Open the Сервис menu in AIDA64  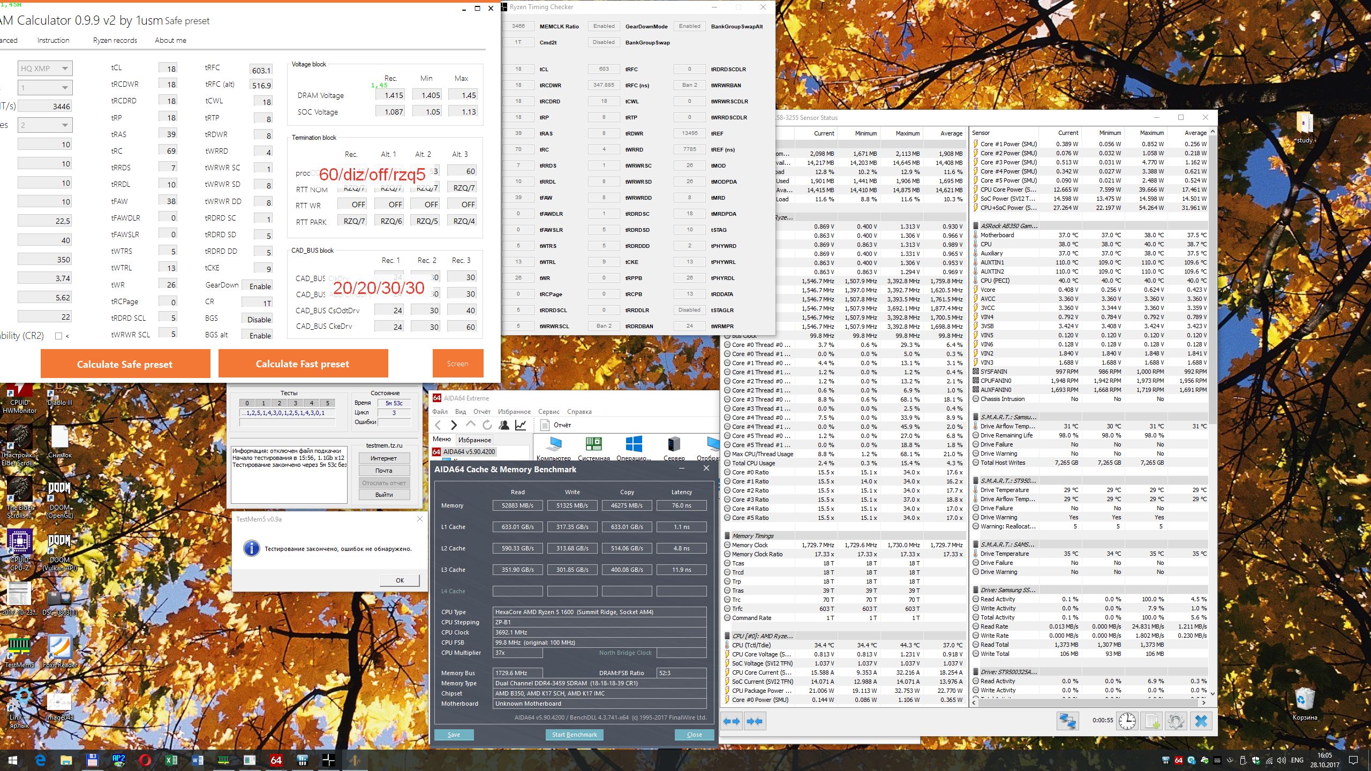548,412
